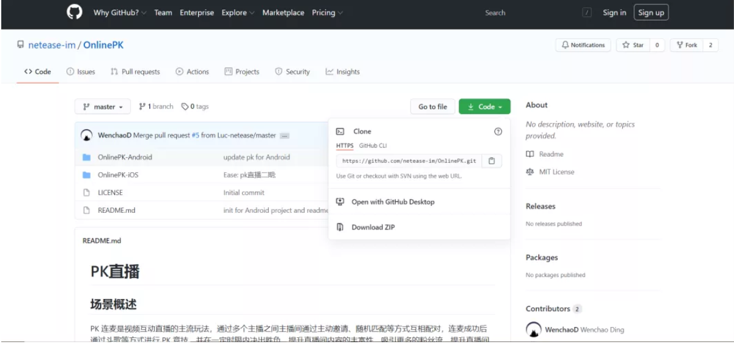This screenshot has width=734, height=344.
Task: Click the Notifications button
Action: (x=583, y=45)
